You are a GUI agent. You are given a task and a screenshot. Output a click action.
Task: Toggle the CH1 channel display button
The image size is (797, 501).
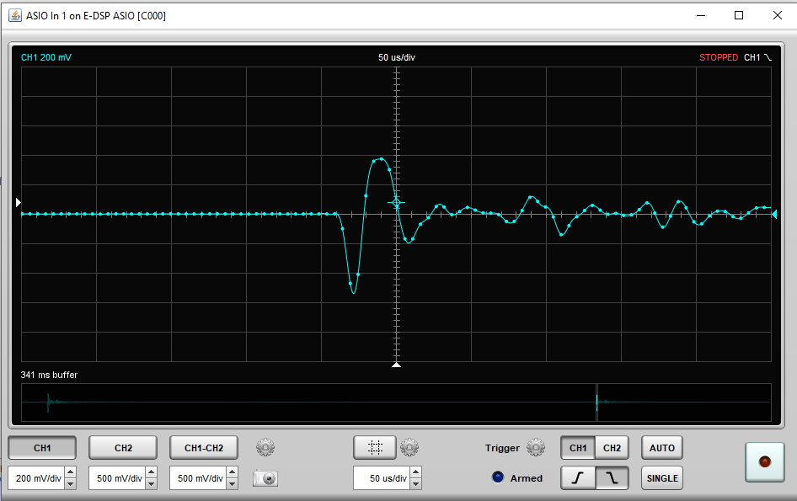(42, 448)
